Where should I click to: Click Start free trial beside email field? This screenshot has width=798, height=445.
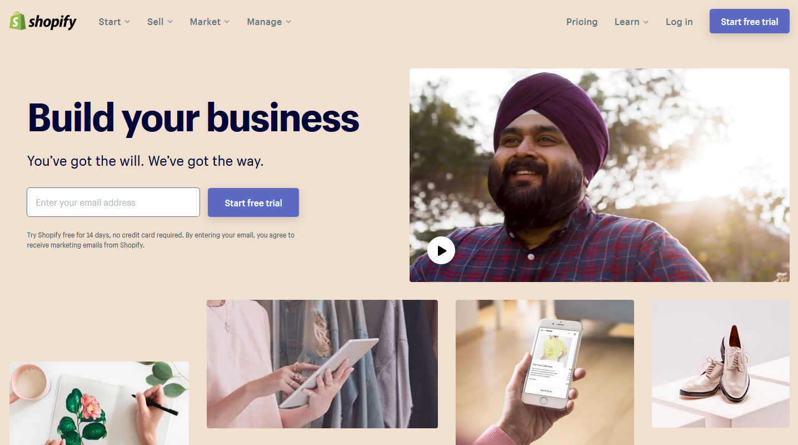click(x=253, y=202)
